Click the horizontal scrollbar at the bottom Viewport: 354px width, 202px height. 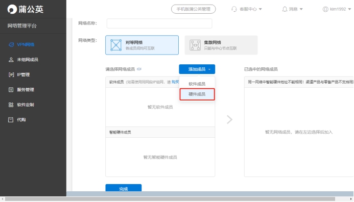(x=170, y=199)
